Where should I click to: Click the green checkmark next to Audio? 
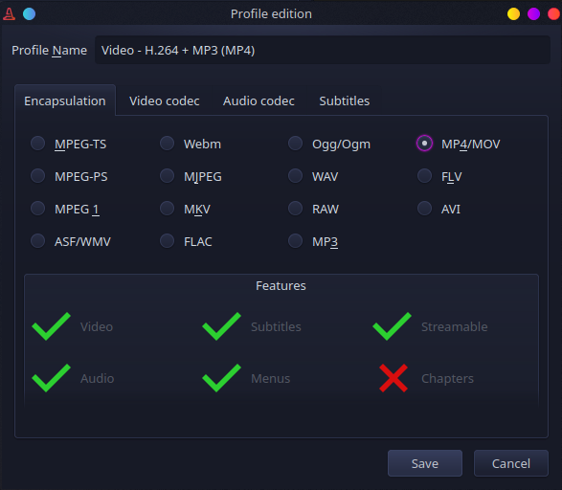[x=52, y=378]
